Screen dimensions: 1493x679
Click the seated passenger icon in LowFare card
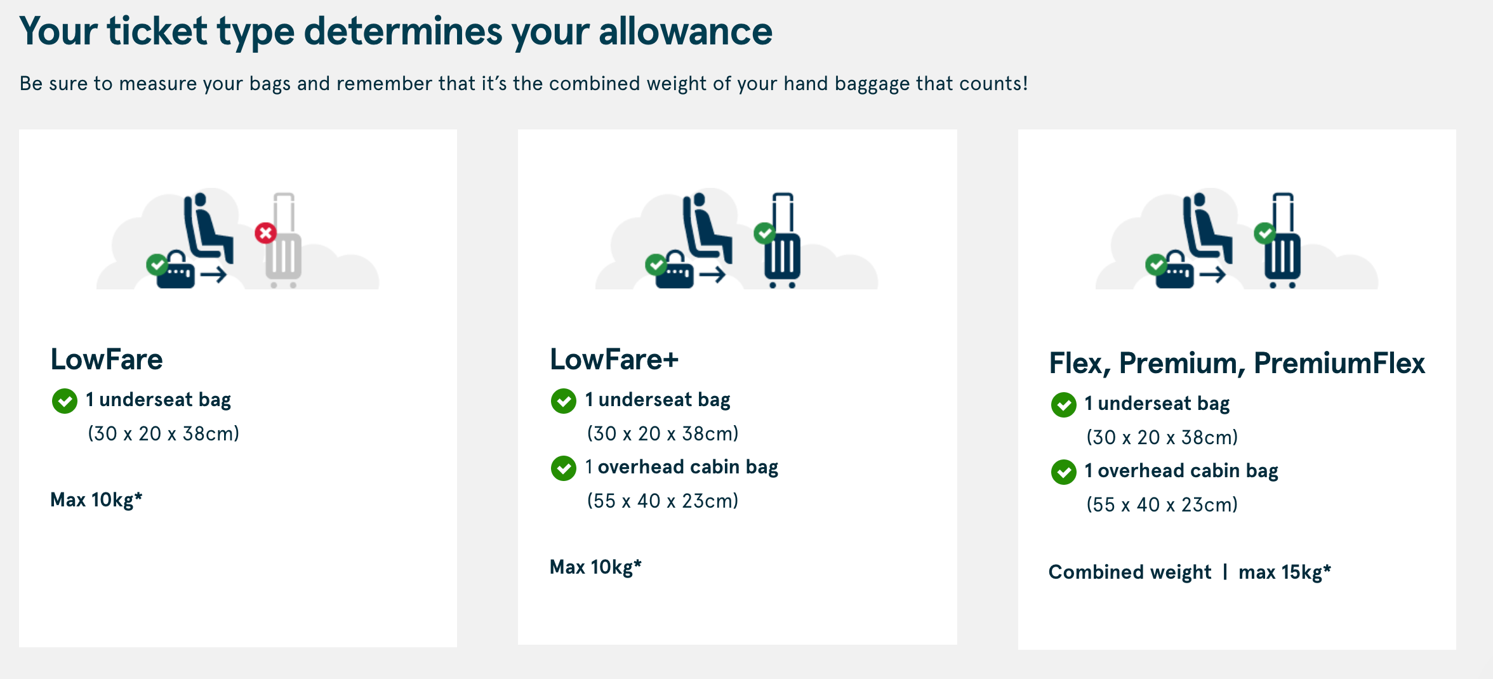[x=208, y=228]
